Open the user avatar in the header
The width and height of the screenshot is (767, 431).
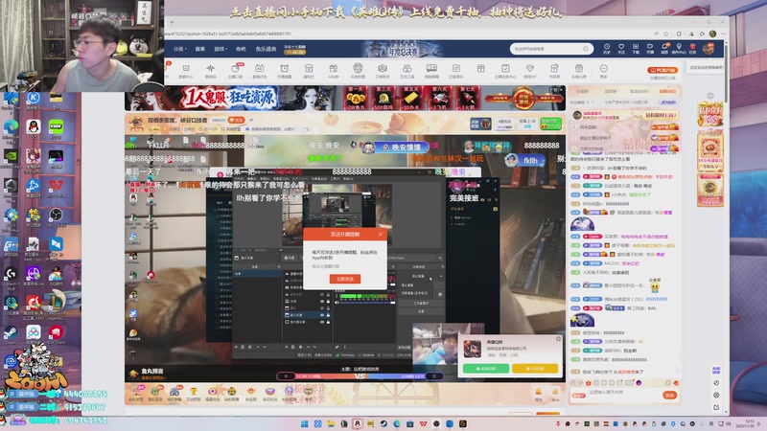(x=709, y=49)
